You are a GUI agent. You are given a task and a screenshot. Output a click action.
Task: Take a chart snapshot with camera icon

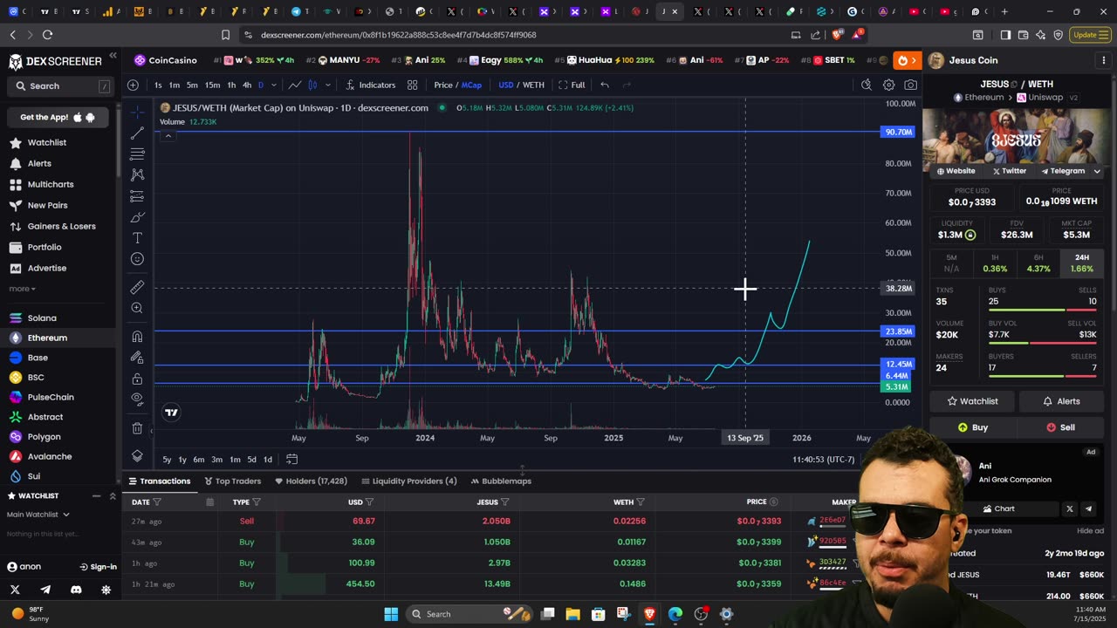pos(911,85)
